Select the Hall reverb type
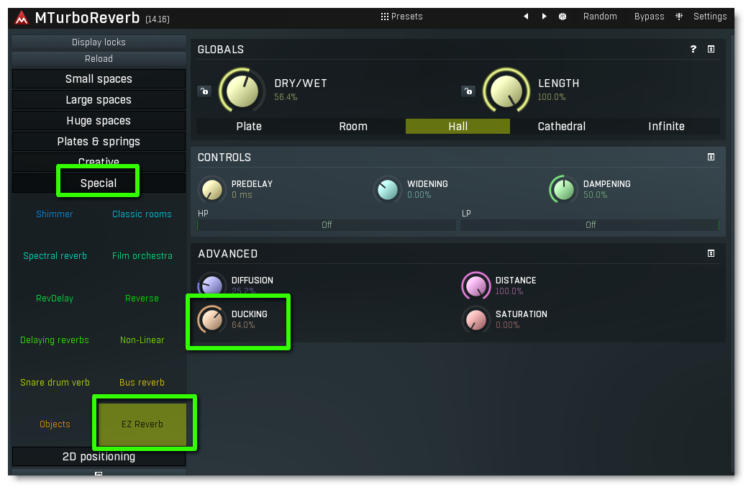This screenshot has height=492, width=751. pos(458,126)
